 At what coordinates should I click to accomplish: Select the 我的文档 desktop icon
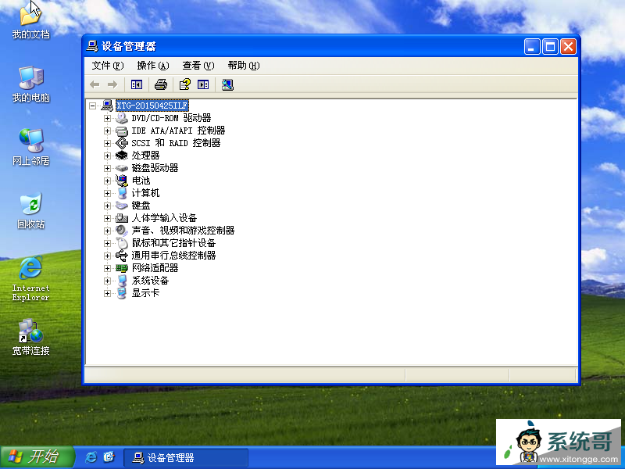[x=31, y=20]
